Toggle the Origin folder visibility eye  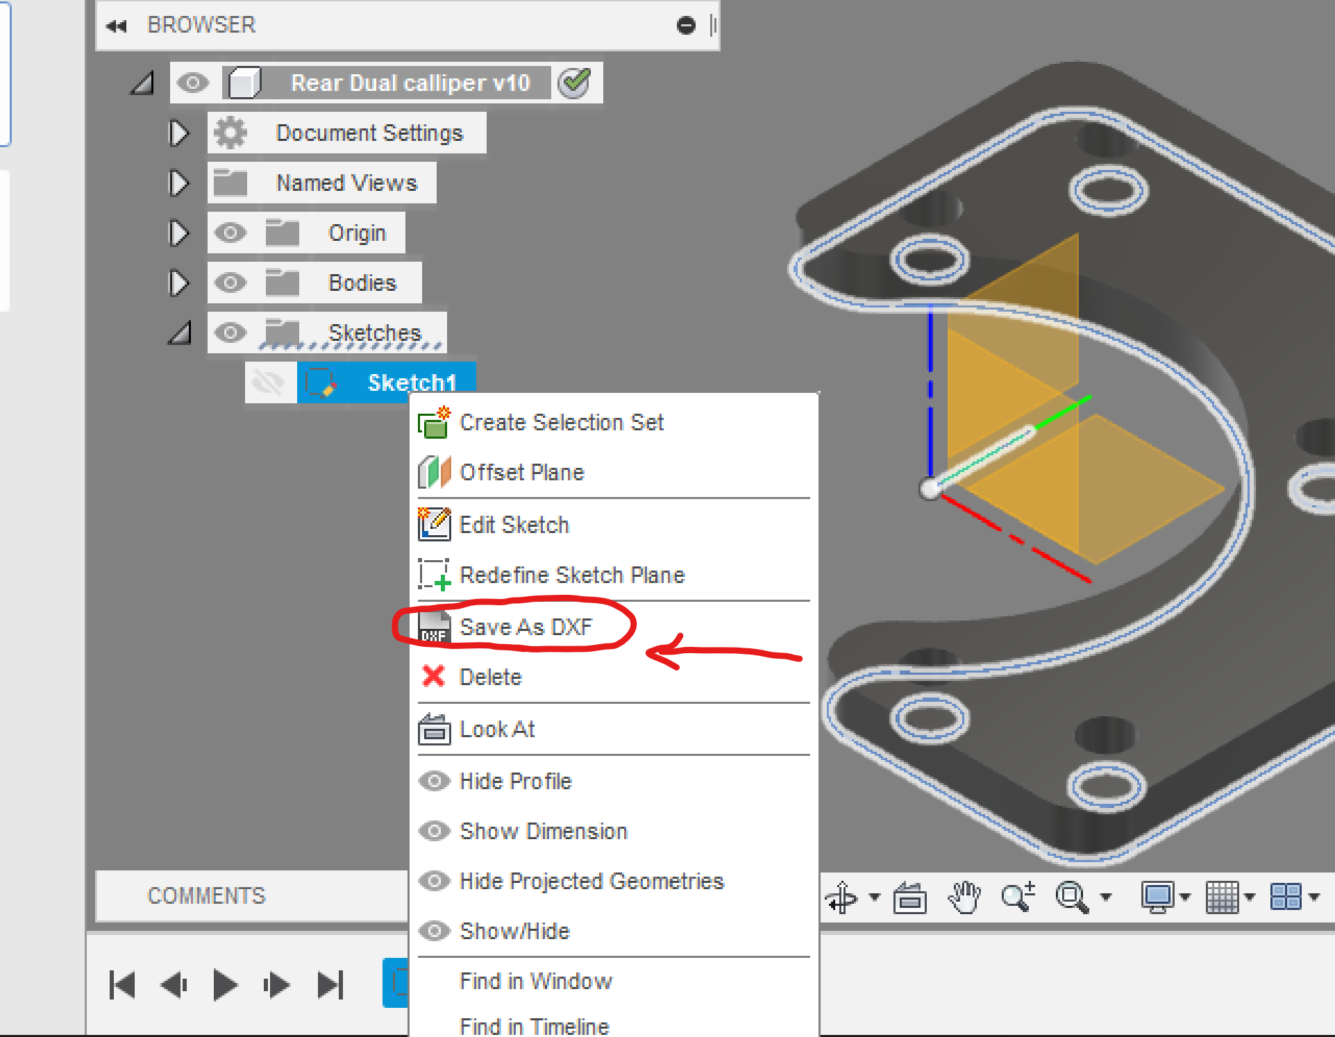point(230,233)
